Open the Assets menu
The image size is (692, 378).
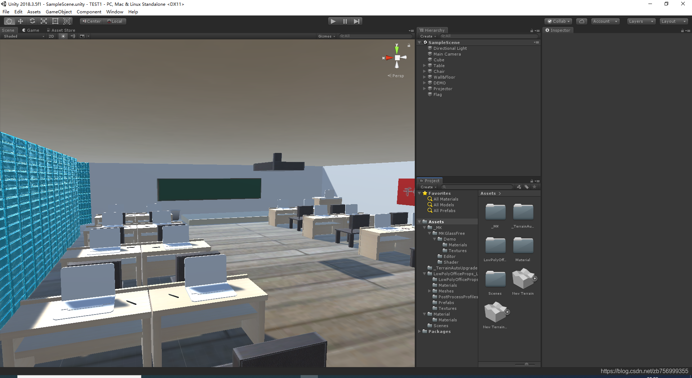pos(34,12)
